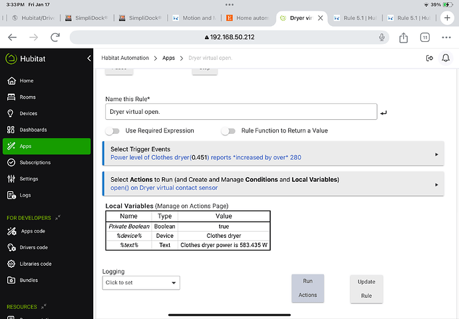Expand Select Trigger Events section arrow
The image size is (459, 319).
[x=436, y=155]
